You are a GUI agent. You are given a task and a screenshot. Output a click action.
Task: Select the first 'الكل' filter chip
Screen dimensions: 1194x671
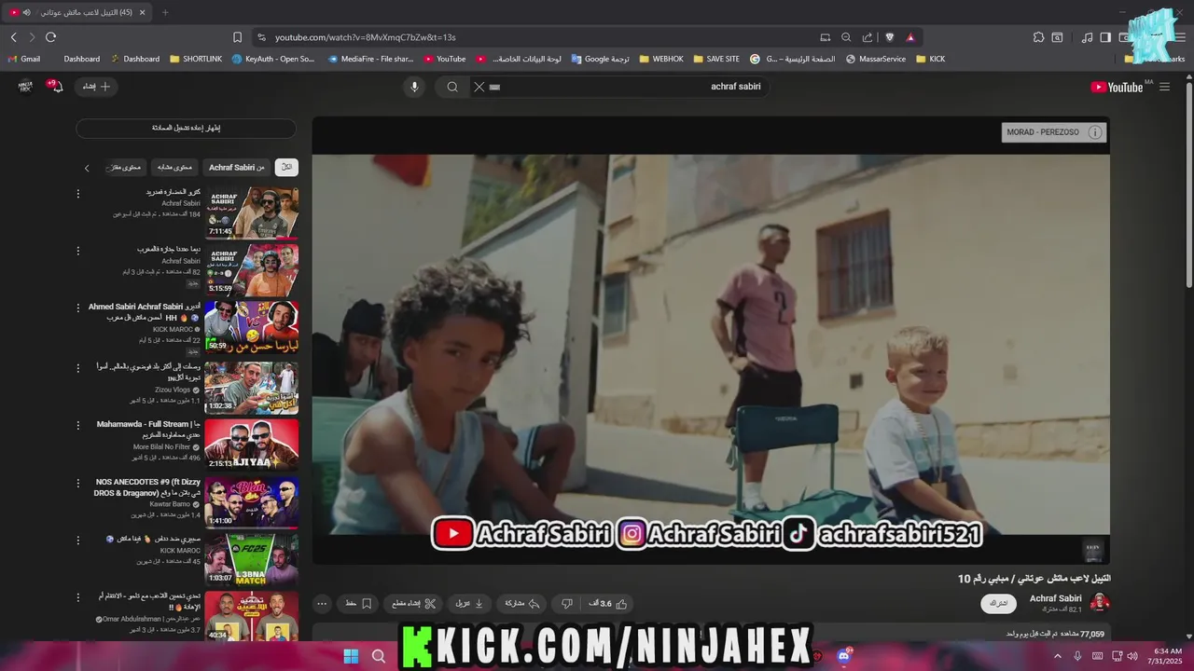[286, 168]
